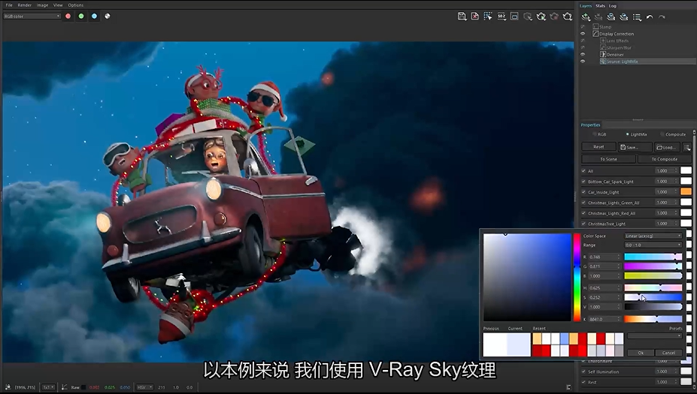Hide the Display Correction layer
Viewport: 697px width, 394px height.
click(x=583, y=34)
